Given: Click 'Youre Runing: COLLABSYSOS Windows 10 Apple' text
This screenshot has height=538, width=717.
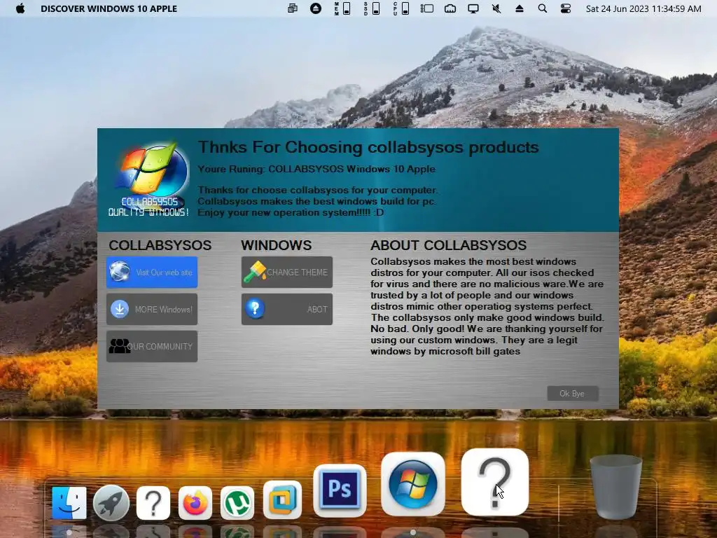Looking at the screenshot, I should (316, 169).
